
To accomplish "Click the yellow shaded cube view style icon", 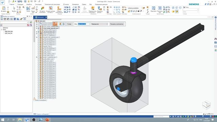I will point(173,11).
